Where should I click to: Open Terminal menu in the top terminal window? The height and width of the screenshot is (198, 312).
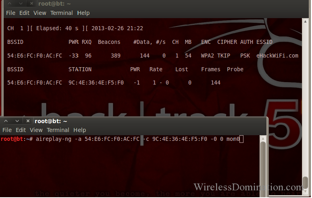tap(61, 13)
